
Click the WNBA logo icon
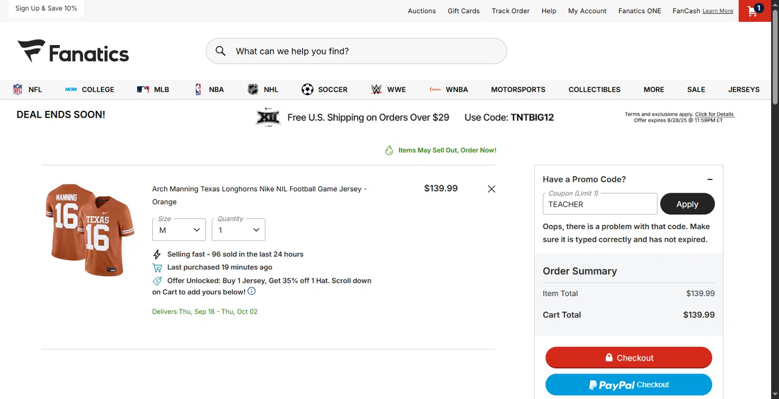click(435, 90)
